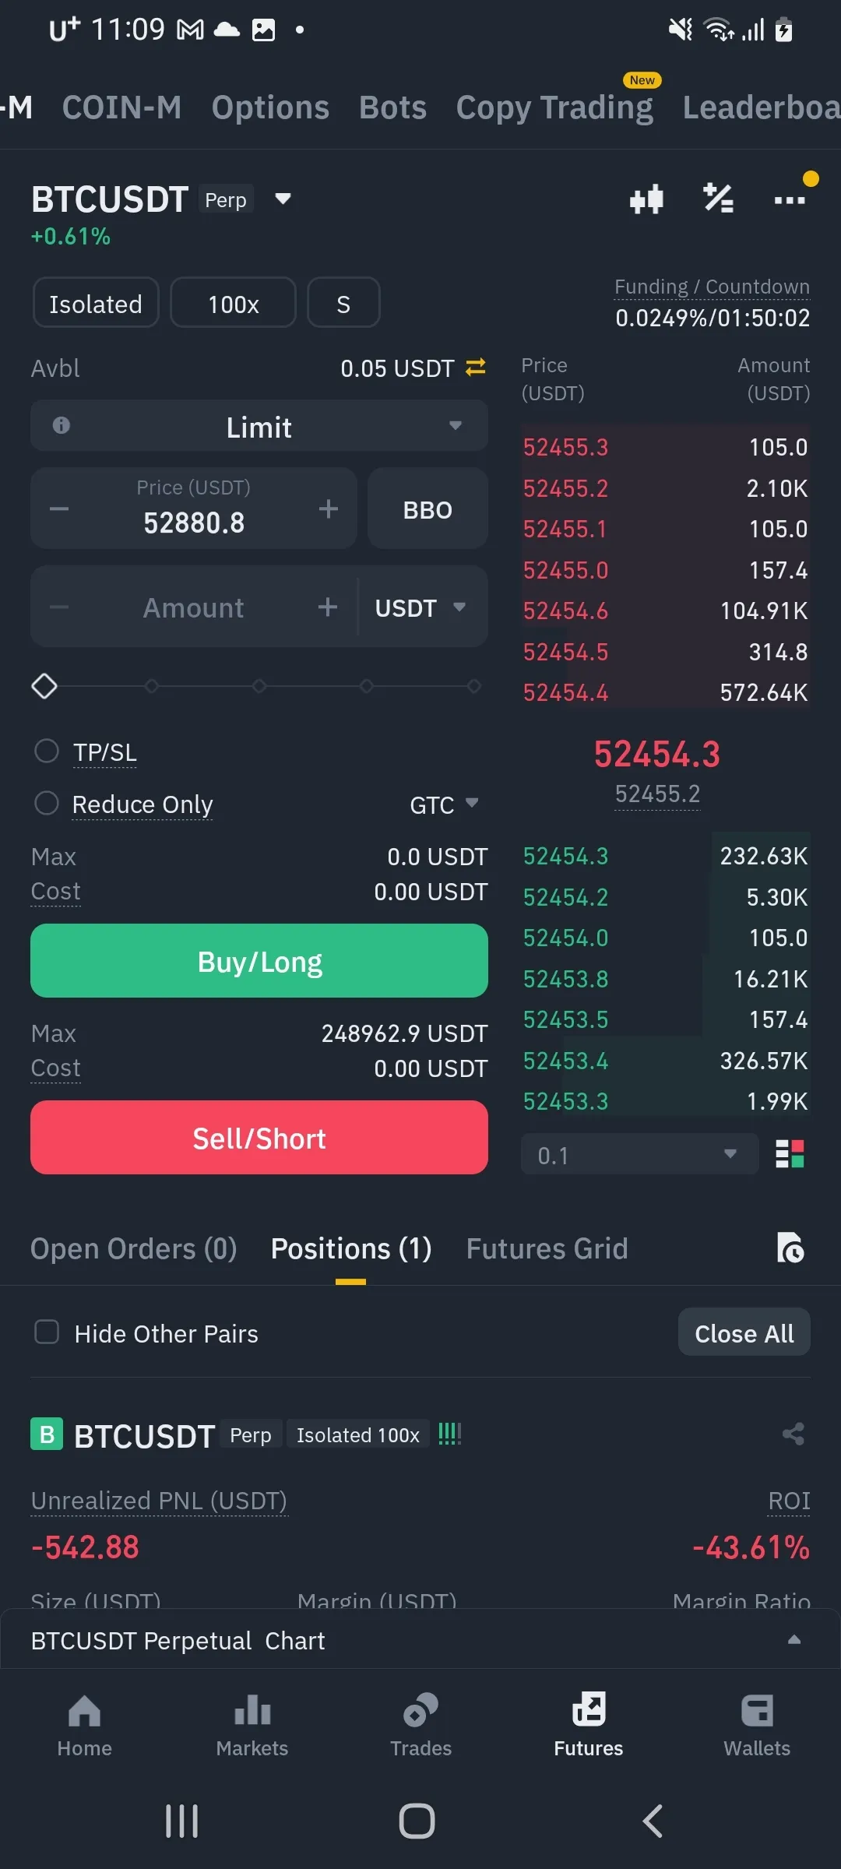The height and width of the screenshot is (1869, 841).
Task: Enable the TP/SL option
Action: click(x=47, y=751)
